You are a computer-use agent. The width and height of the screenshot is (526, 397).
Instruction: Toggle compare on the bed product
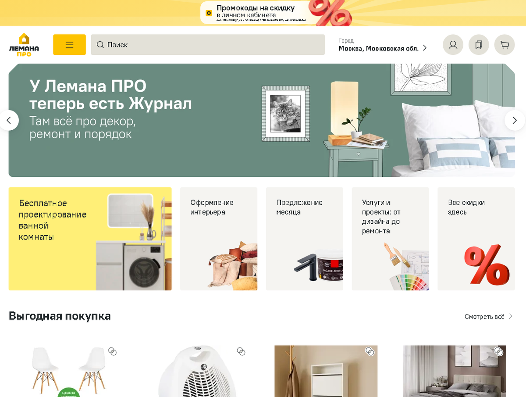click(x=498, y=351)
